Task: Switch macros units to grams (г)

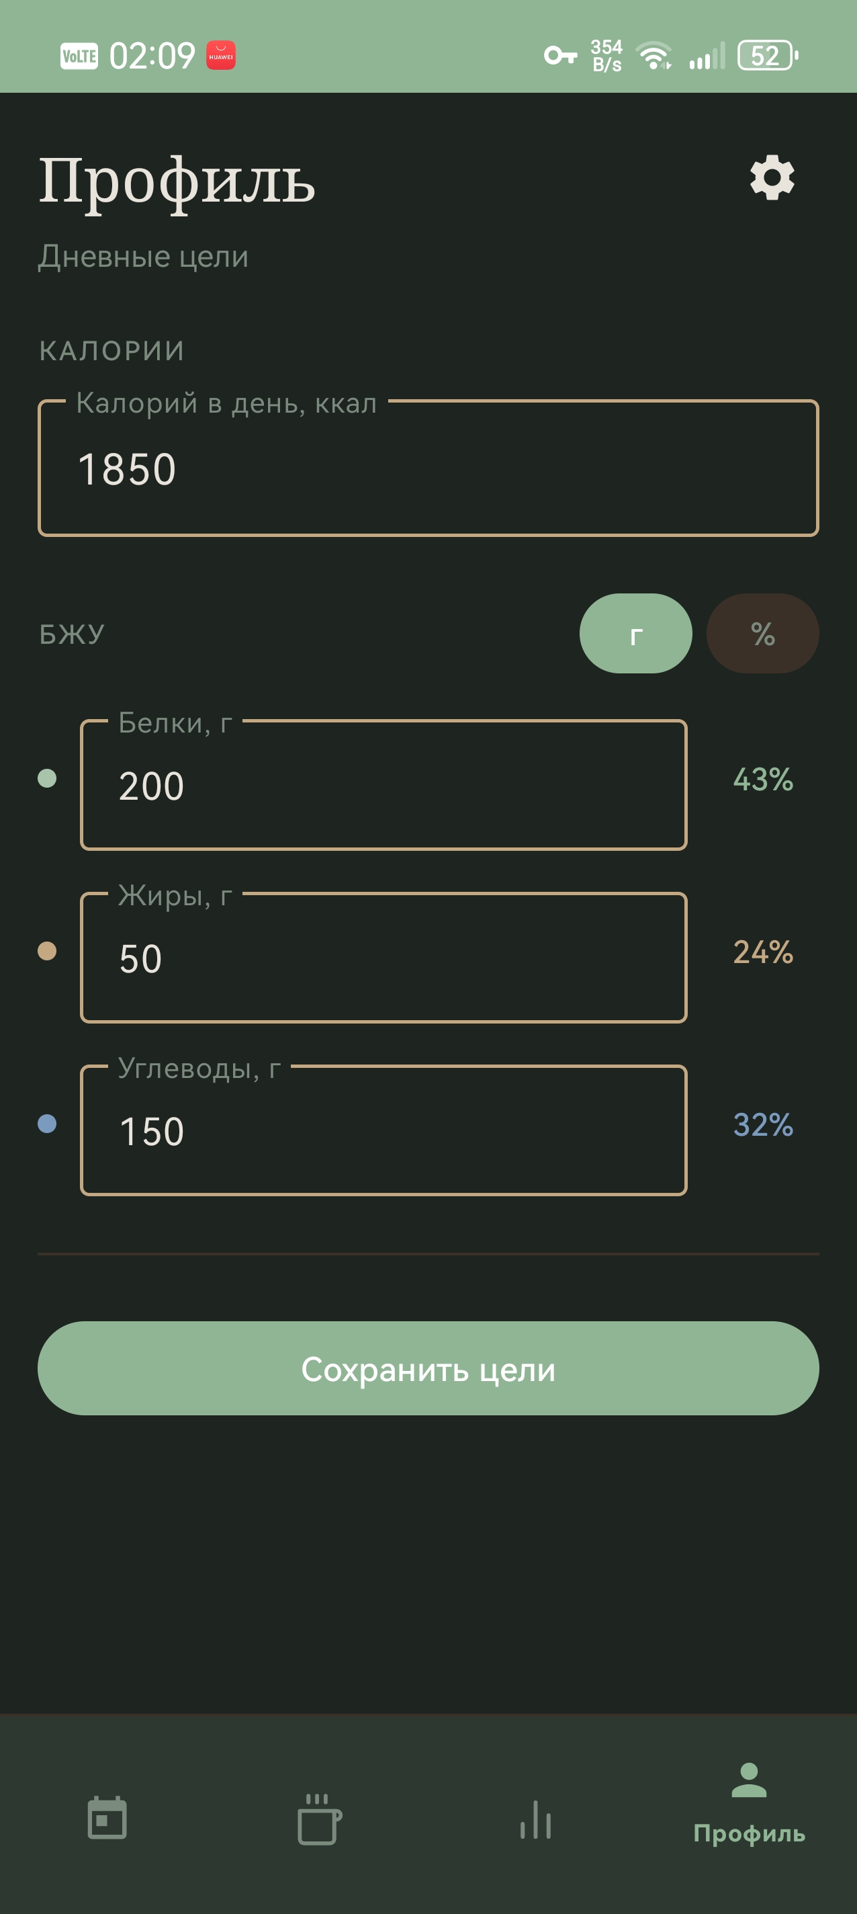Action: click(635, 634)
